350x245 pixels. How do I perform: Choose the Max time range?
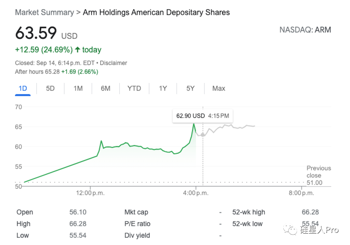coord(219,88)
